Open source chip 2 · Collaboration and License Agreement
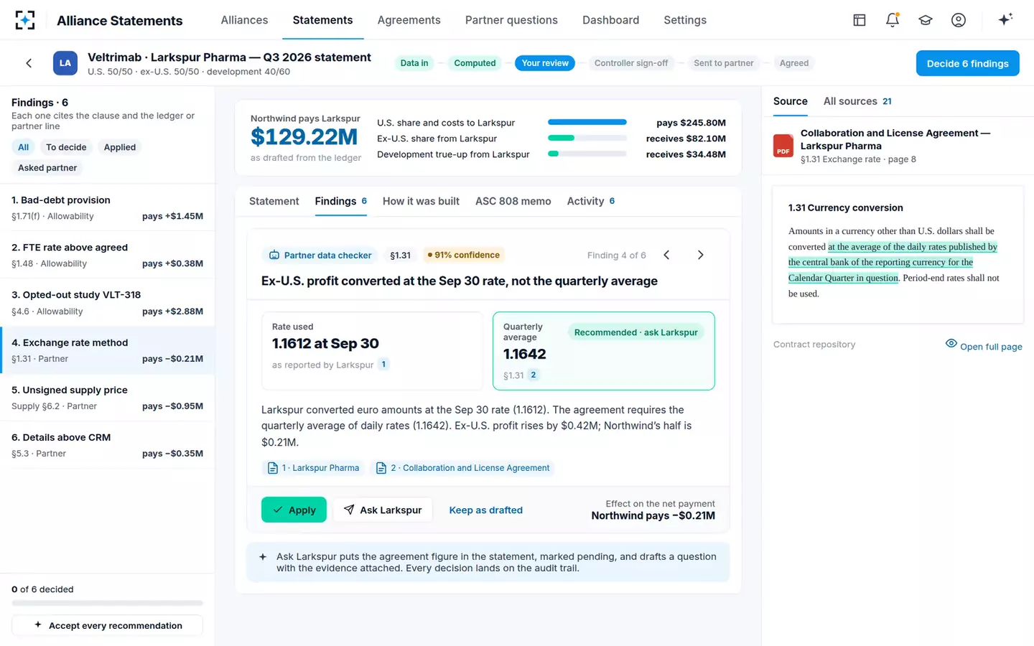Screen dimensions: 1034x646 pyautogui.click(x=463, y=468)
